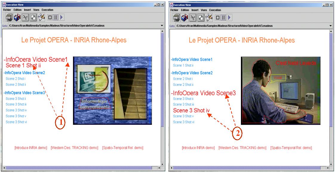Click the stop square button in left window

pos(50,17)
